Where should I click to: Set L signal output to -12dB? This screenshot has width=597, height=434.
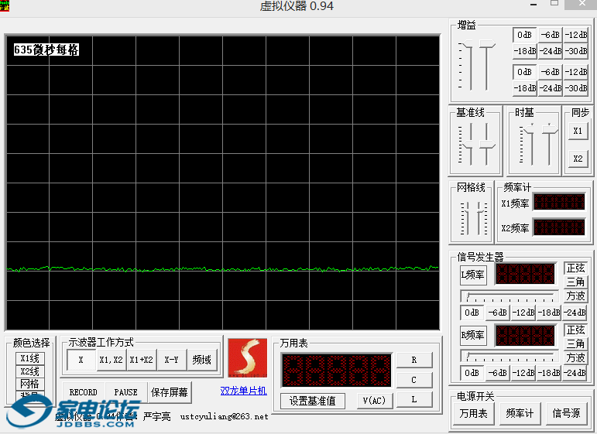523,313
